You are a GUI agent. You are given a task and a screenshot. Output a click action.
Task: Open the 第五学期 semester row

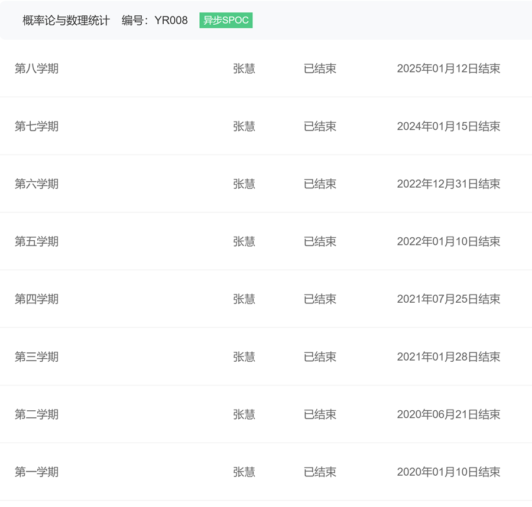(x=266, y=241)
